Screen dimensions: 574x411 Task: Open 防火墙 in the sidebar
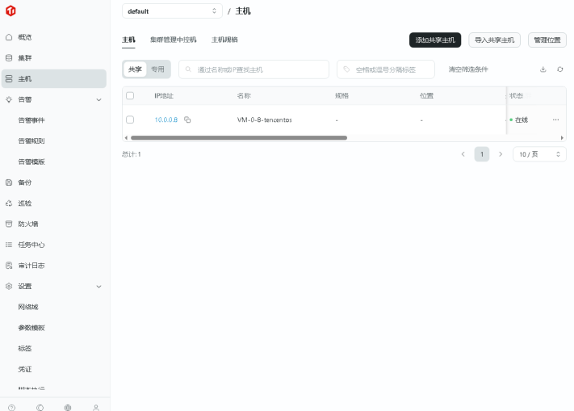[x=28, y=224]
